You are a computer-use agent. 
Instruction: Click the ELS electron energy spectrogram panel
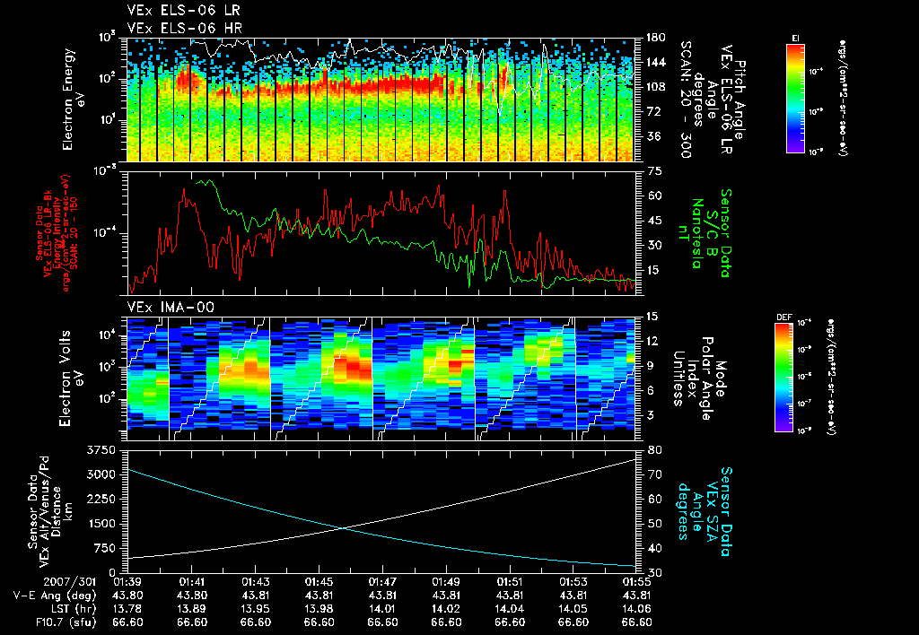pos(381,100)
